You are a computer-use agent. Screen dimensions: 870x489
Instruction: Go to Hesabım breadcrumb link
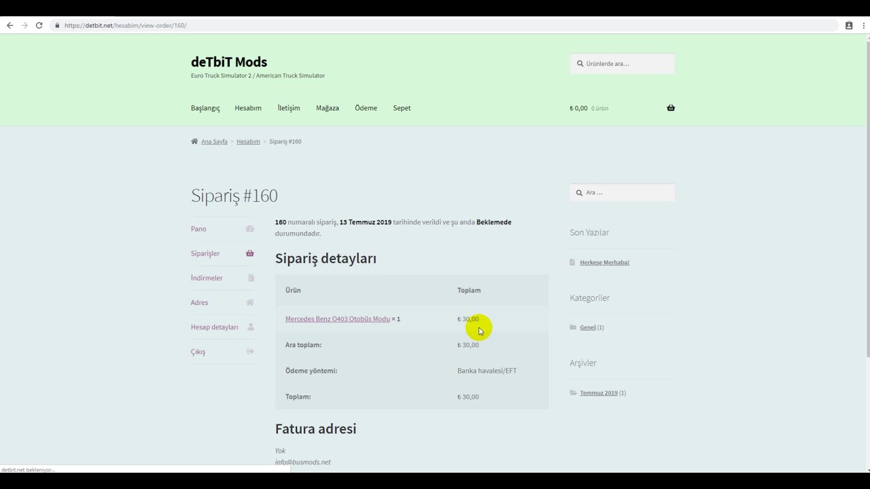[248, 141]
